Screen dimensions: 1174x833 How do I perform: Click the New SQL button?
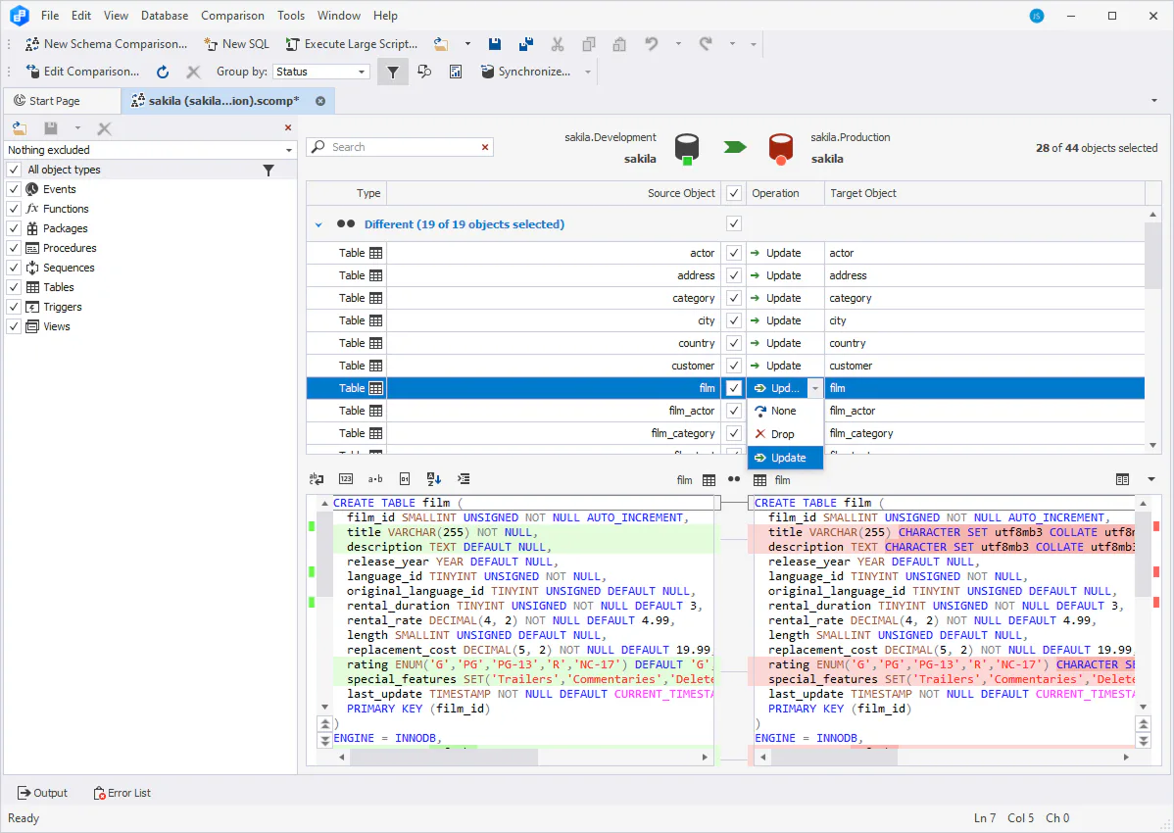pyautogui.click(x=236, y=44)
